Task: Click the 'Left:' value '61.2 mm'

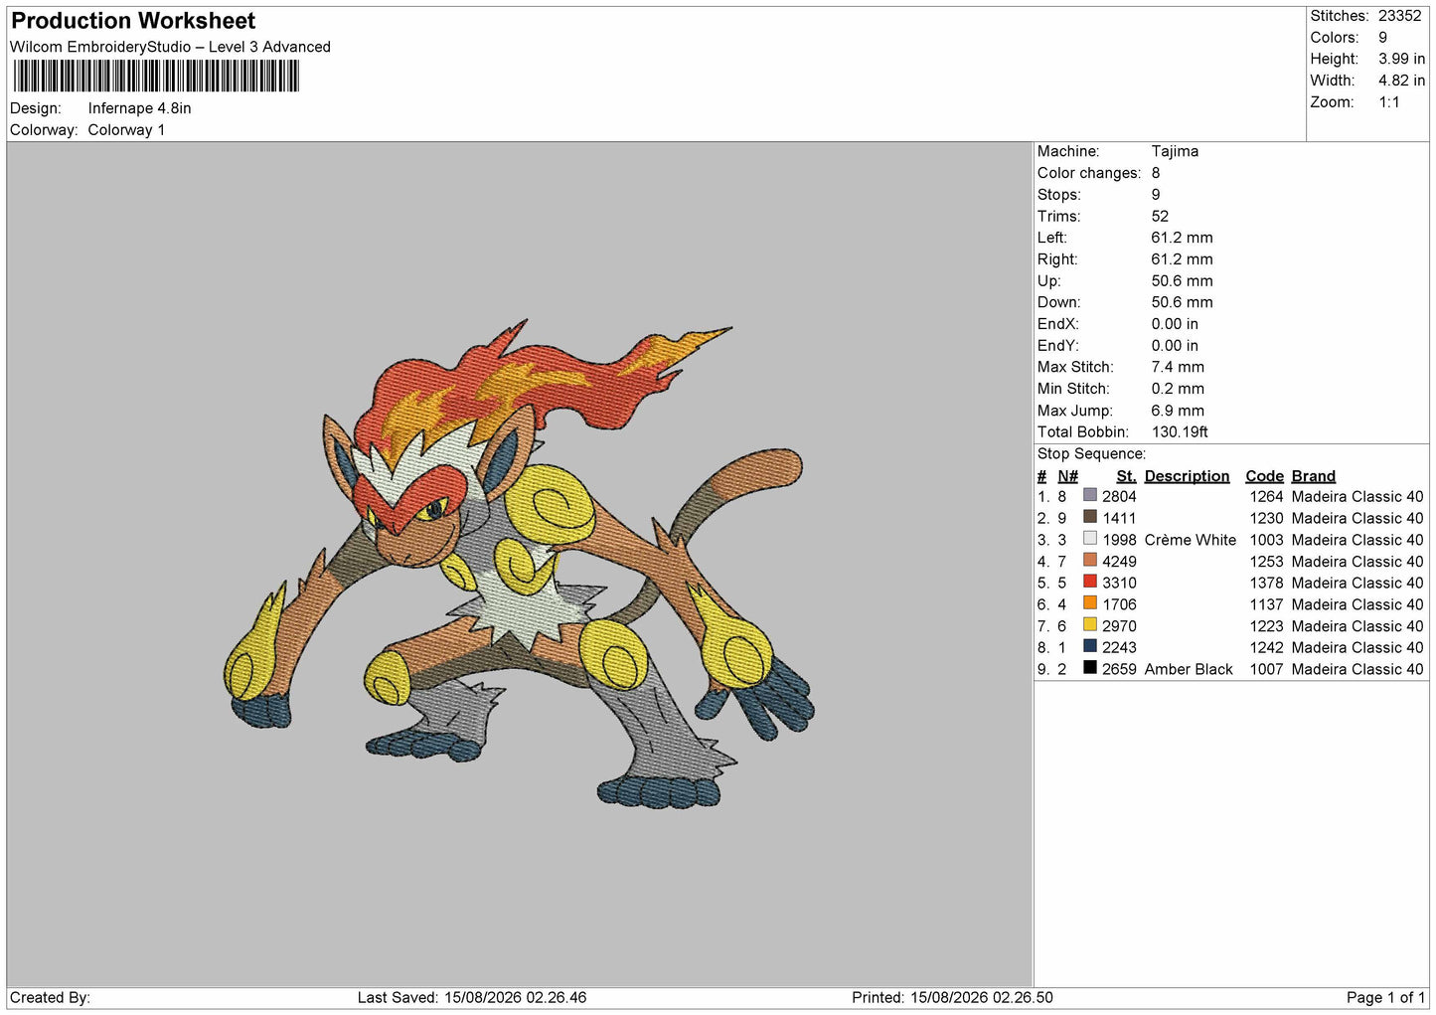Action: 1182,238
